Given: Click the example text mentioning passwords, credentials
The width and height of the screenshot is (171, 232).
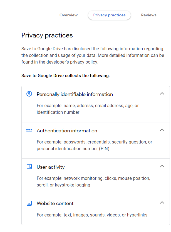Looking at the screenshot, I should [95, 145].
